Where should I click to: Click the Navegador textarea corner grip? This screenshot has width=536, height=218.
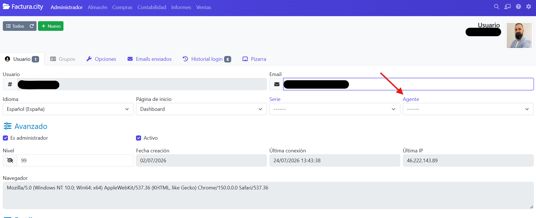531,207
